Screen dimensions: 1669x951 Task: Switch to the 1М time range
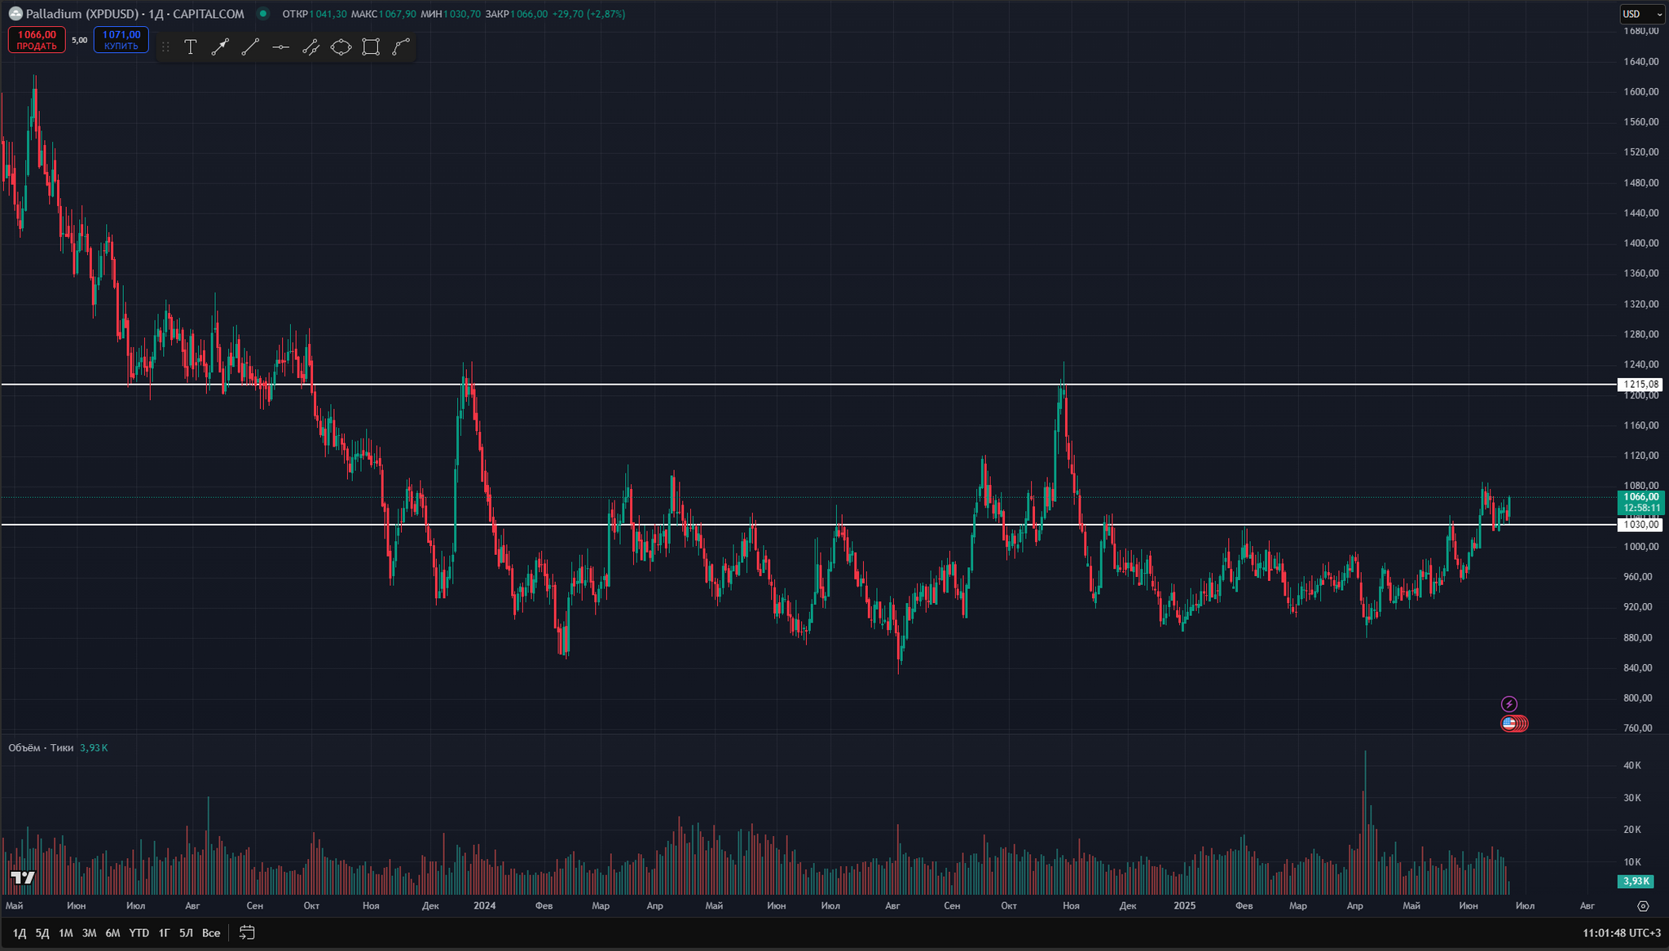coord(66,932)
